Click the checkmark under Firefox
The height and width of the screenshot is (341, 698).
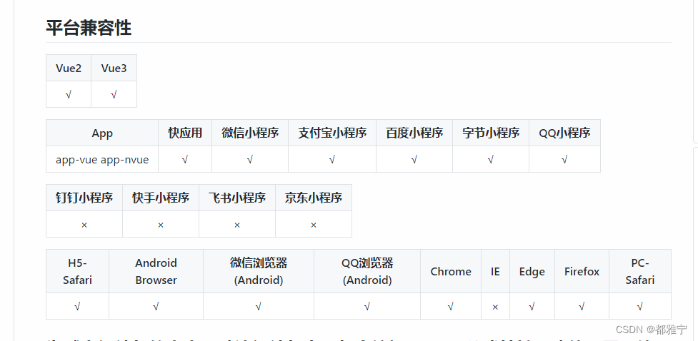pos(582,306)
